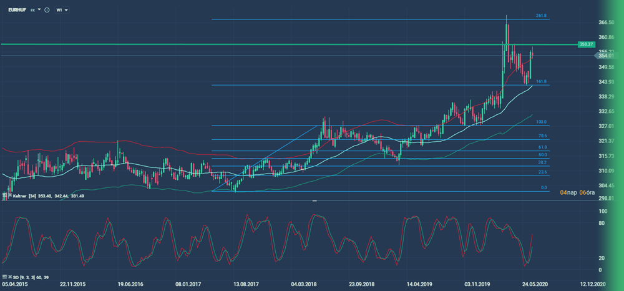Open SO stochastic indicator settings icon
The width and height of the screenshot is (624, 291).
click(x=4, y=275)
